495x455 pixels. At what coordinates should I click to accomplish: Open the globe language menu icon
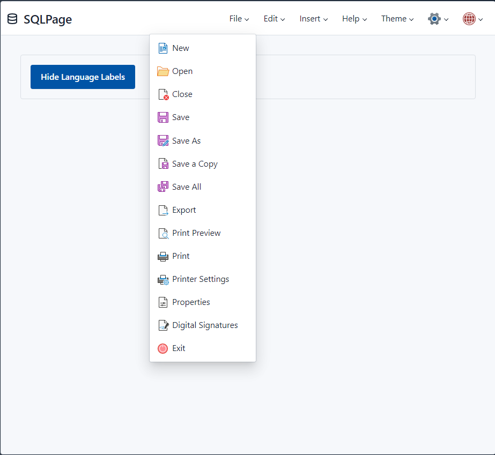click(x=469, y=19)
